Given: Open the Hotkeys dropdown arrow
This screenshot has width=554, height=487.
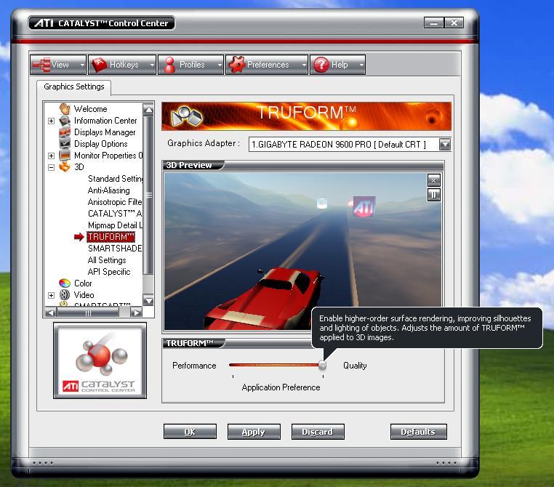Looking at the screenshot, I should tap(152, 65).
